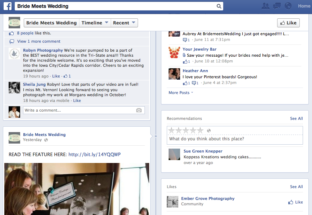Click like count icon under Your Jewelry Bar post
This screenshot has height=215, width=312.
187,61
